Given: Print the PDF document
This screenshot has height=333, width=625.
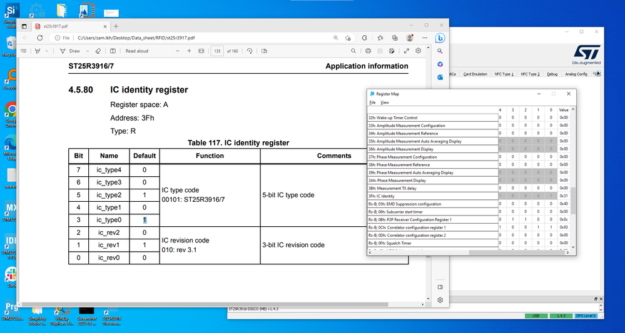Looking at the screenshot, I should tap(368, 51).
